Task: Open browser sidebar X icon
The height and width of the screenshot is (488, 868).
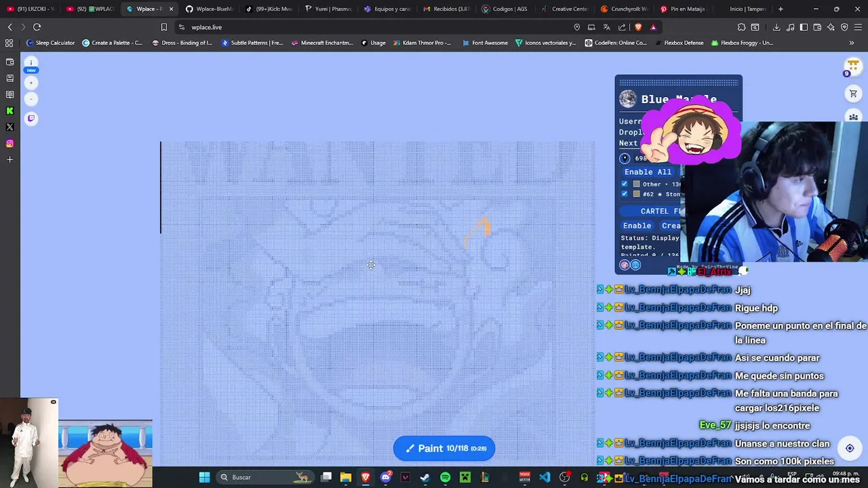Action: tap(9, 127)
